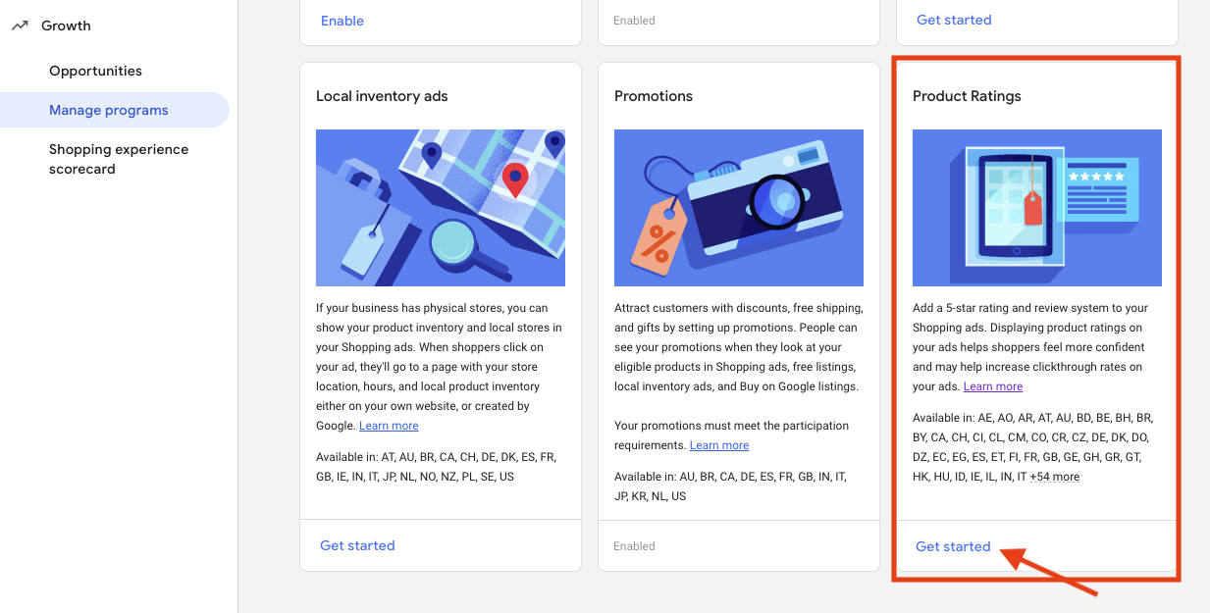This screenshot has height=613, width=1210.
Task: Select the Growth trending-arrow icon in sidebar
Action: point(20,26)
